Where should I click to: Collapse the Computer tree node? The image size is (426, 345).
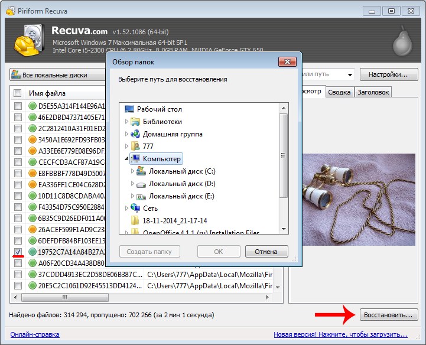click(126, 159)
